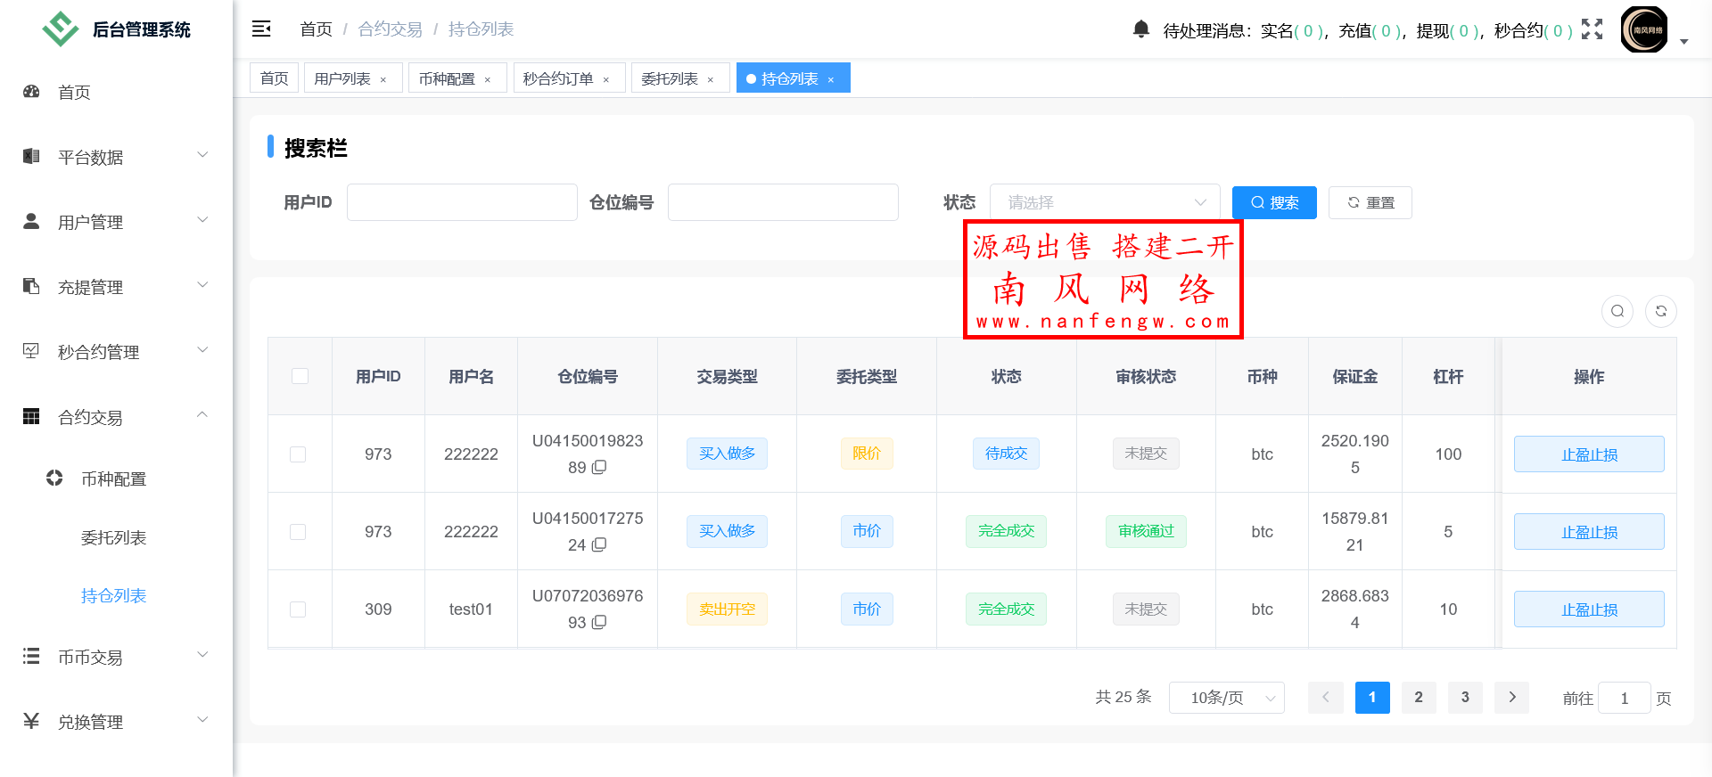Screen dimensions: 1712x777
Task: Click the round search icon above the table
Action: [1617, 311]
